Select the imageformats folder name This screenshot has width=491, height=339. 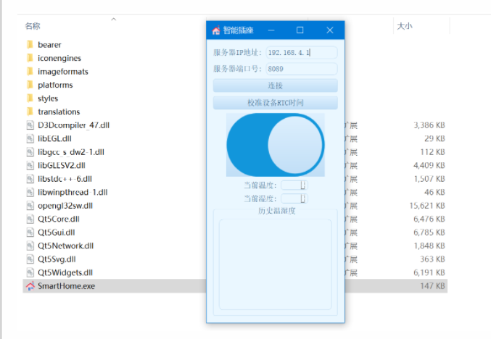coord(63,72)
